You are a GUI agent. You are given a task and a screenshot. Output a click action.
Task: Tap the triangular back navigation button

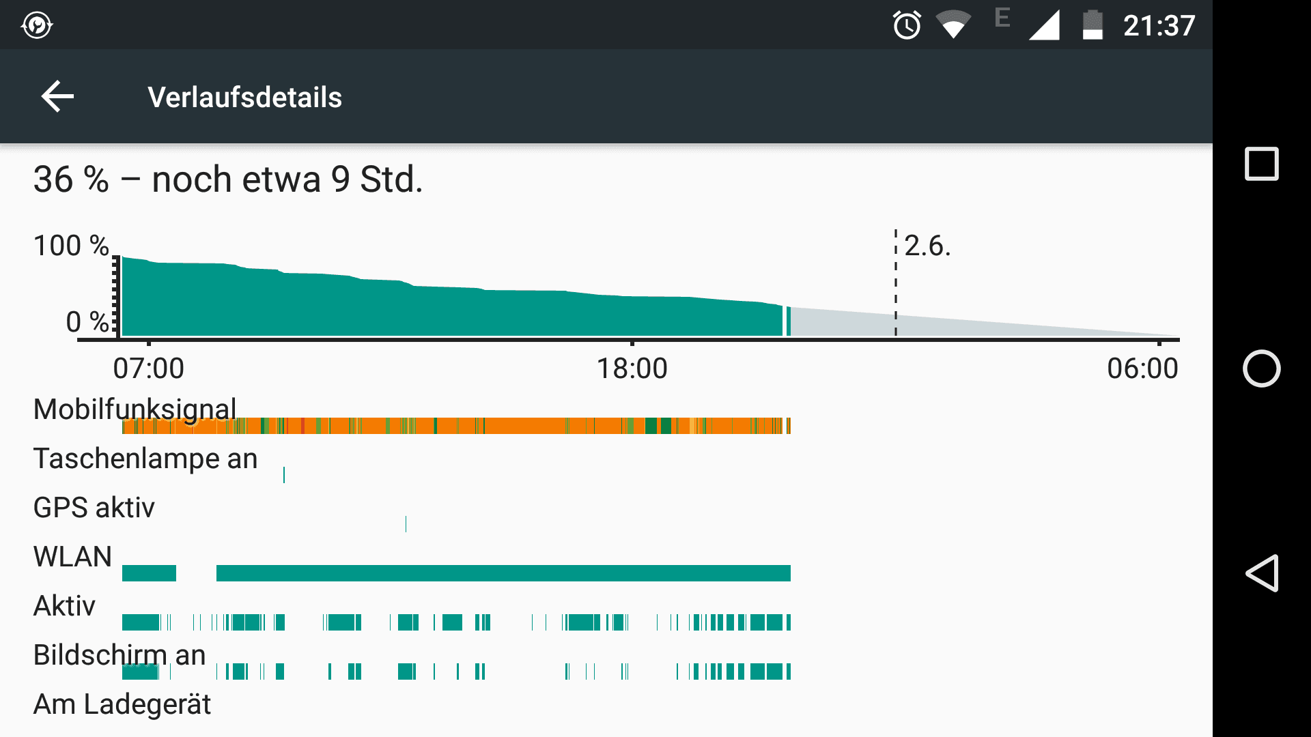(1261, 573)
